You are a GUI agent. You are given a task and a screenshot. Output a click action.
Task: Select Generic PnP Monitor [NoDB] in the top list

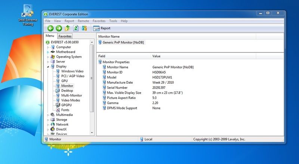(121, 42)
